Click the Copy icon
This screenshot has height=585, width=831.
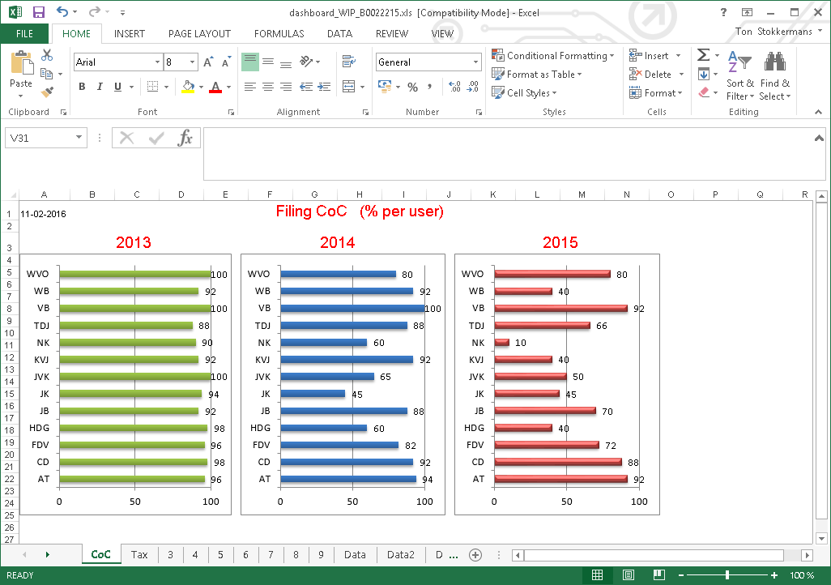(x=47, y=74)
